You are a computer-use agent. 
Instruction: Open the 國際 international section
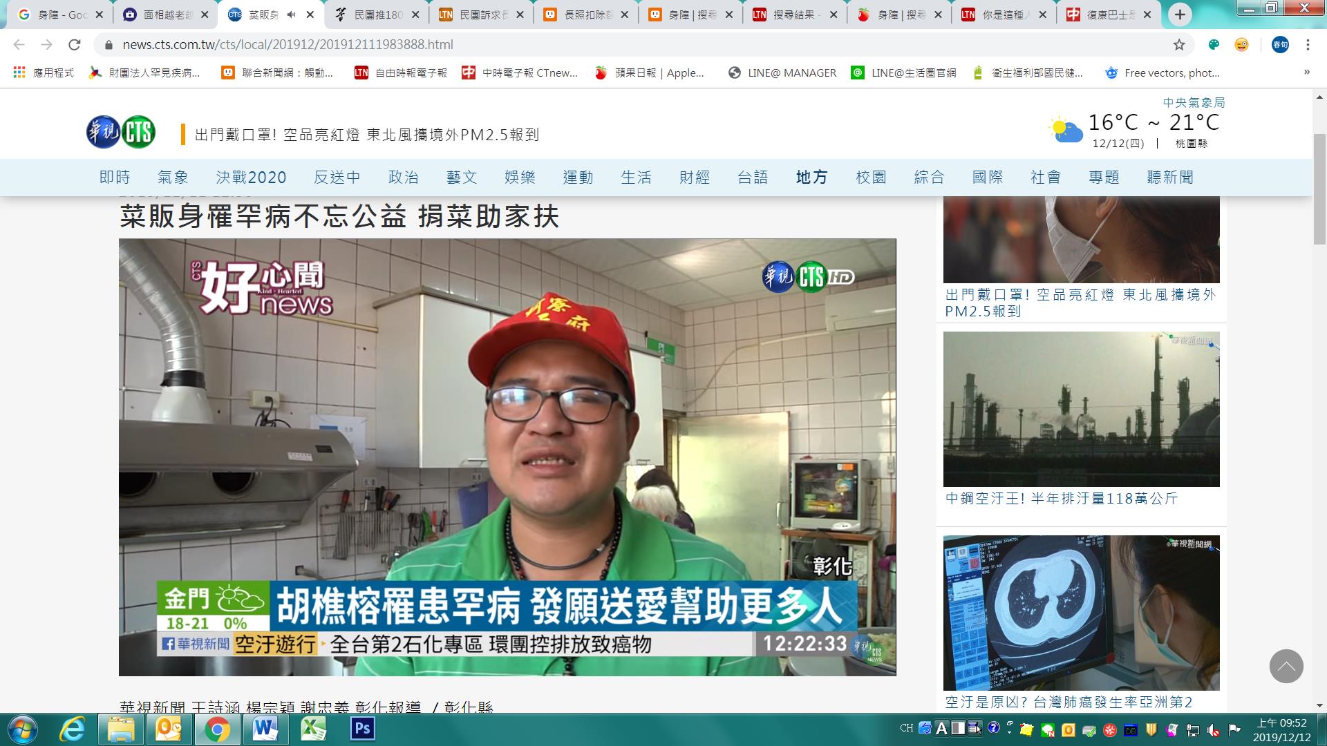coord(988,178)
